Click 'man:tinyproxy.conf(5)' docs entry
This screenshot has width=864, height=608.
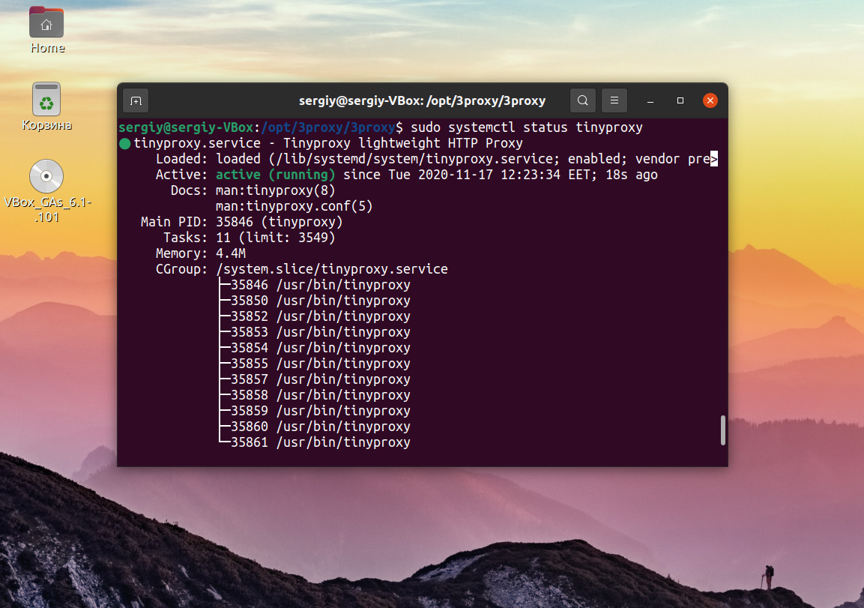coord(294,206)
